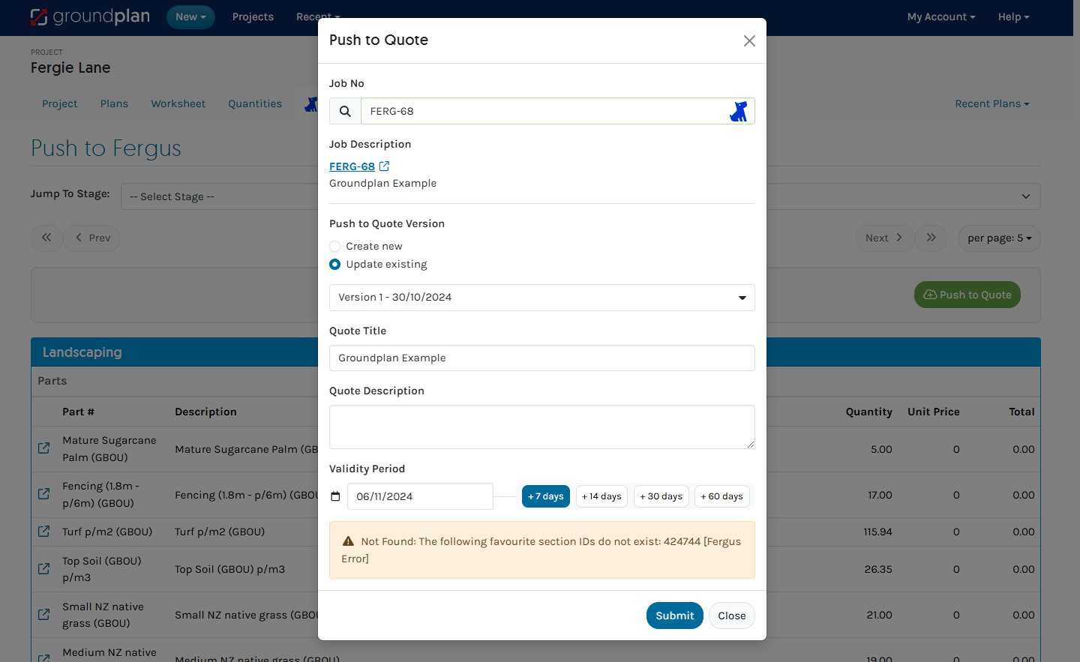Click the Groundplan logo icon

pyautogui.click(x=39, y=16)
